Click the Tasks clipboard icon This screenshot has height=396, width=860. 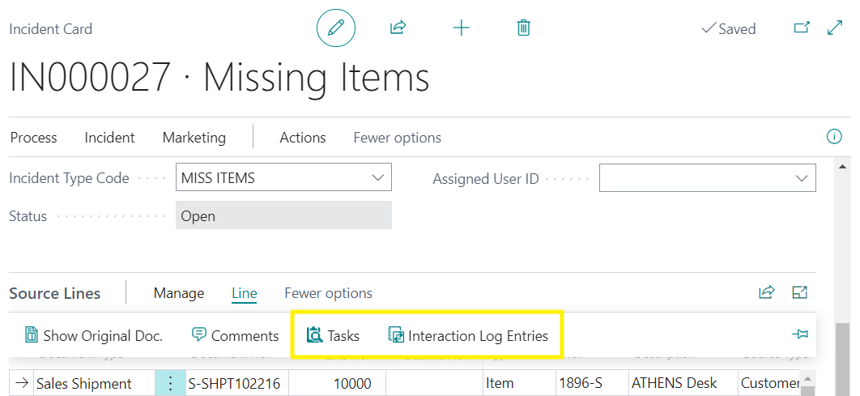click(315, 335)
